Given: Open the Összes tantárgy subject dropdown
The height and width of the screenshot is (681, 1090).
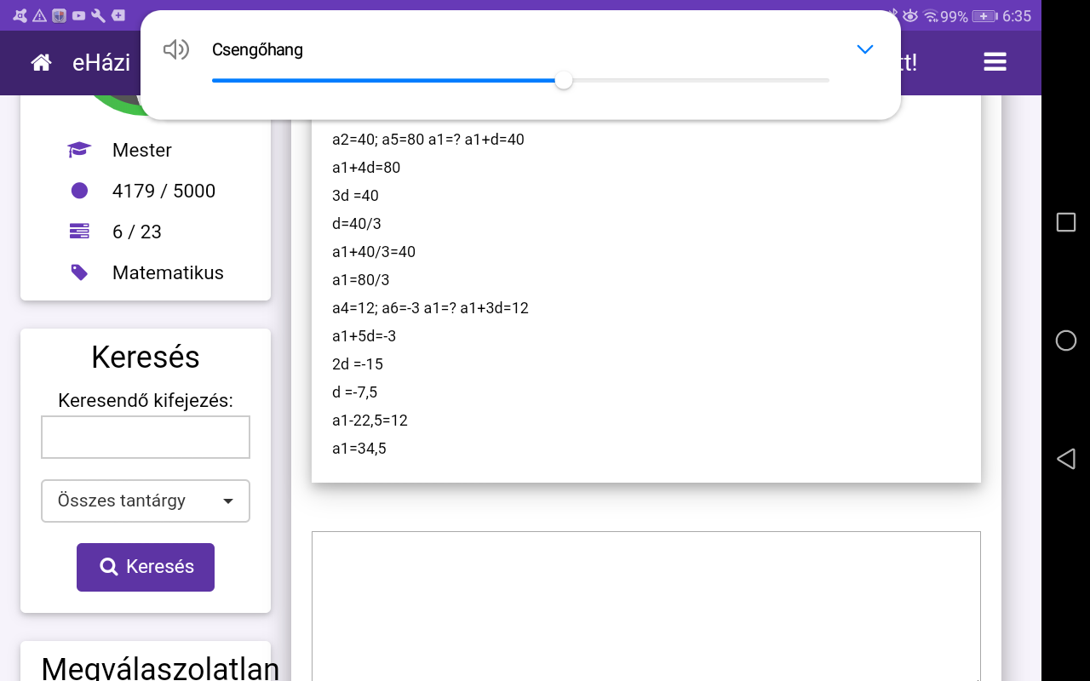Looking at the screenshot, I should (x=146, y=501).
